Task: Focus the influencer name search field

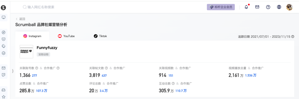Action: [41, 7]
